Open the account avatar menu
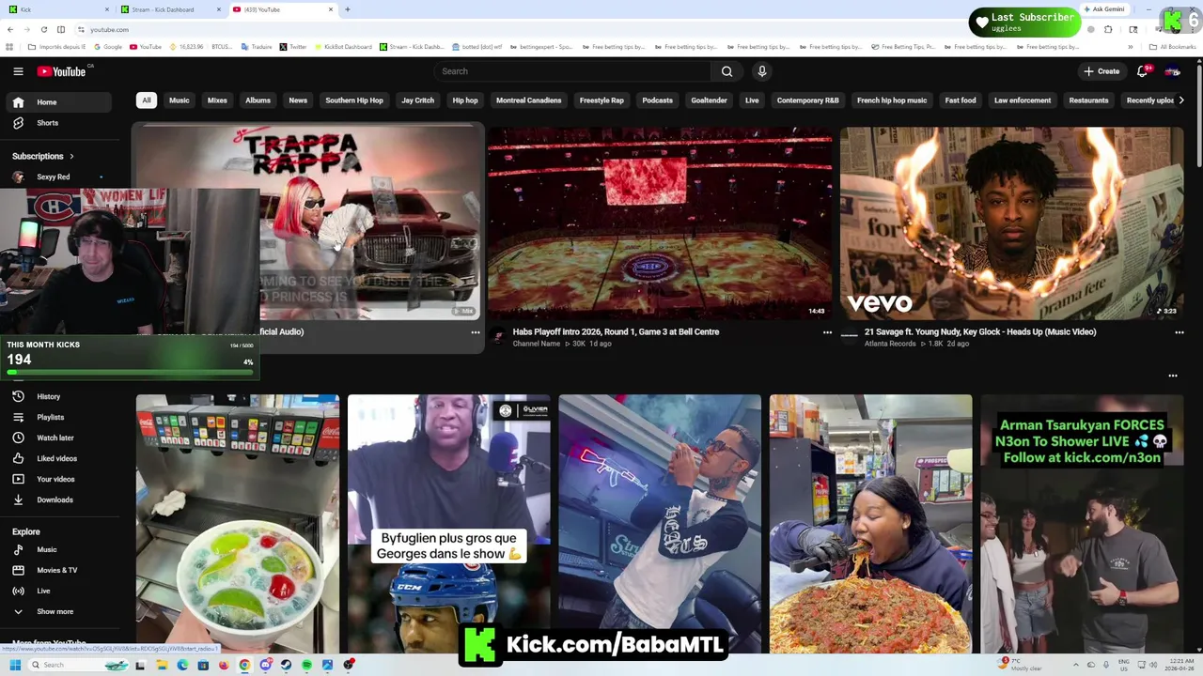This screenshot has height=676, width=1203. coord(1173,71)
